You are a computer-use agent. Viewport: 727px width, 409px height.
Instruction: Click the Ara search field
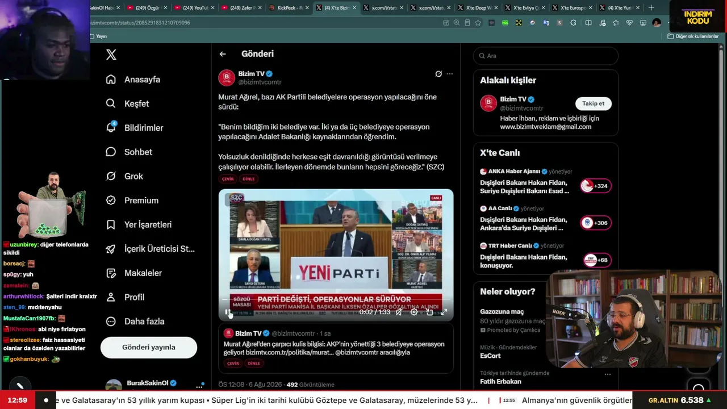[545, 56]
